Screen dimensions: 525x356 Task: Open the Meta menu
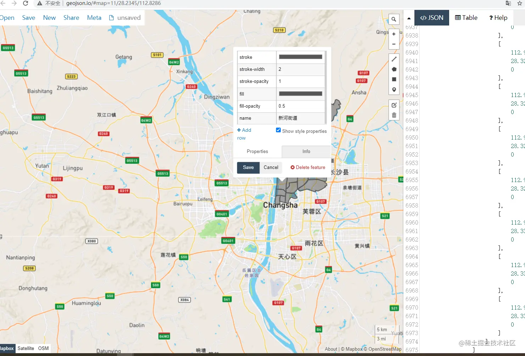(94, 18)
